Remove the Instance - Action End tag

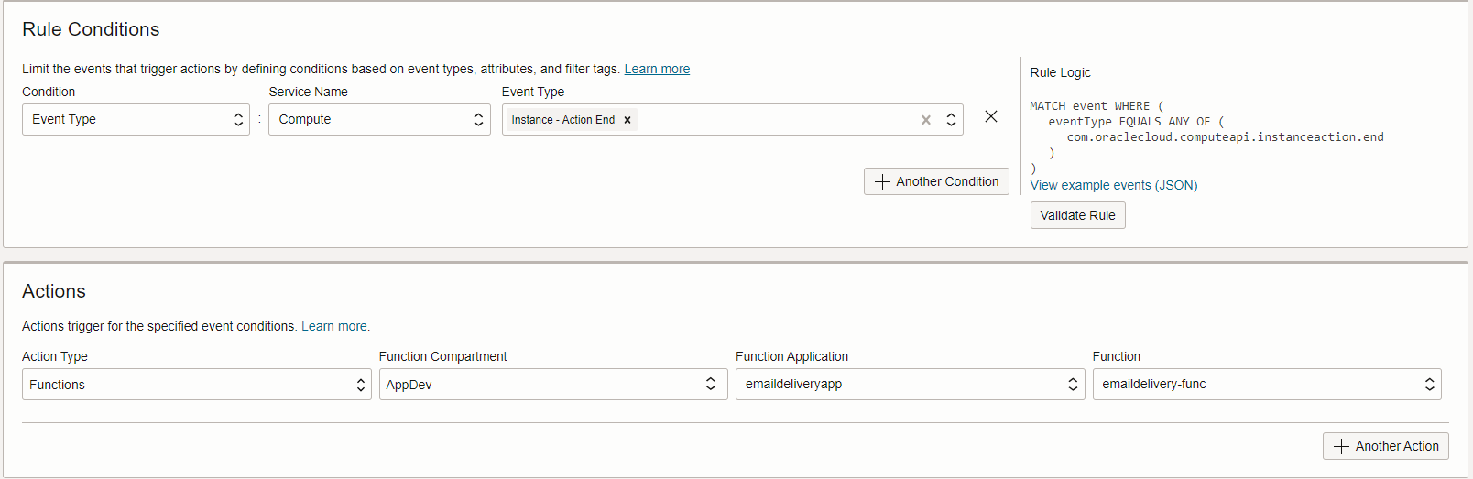(627, 120)
